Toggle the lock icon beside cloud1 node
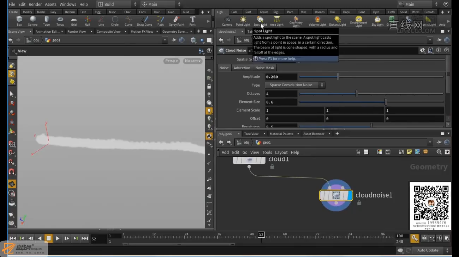 (x=272, y=167)
